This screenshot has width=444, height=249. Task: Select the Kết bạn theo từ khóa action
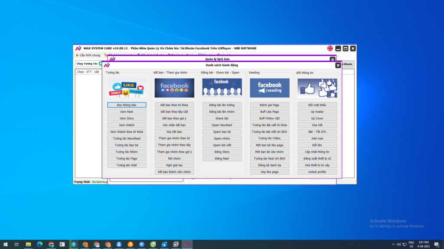click(x=174, y=105)
